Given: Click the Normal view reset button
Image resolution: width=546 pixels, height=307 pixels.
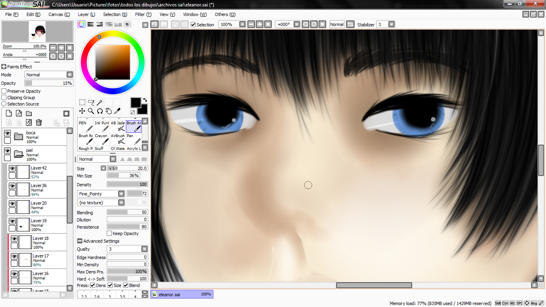Looking at the screenshot, I should tap(337, 24).
